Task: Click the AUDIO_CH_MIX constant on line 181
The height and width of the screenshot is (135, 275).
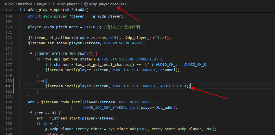Action: point(173,86)
